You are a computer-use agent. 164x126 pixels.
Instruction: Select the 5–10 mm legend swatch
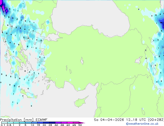[28, 123]
